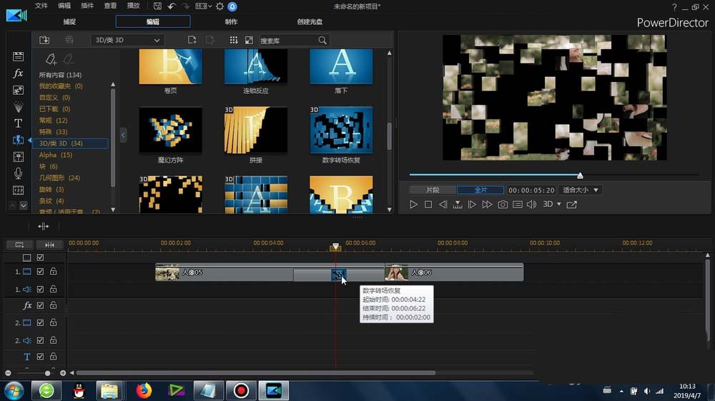Click the snapshot camera icon under the preview
The width and height of the screenshot is (715, 401).
coord(503,205)
